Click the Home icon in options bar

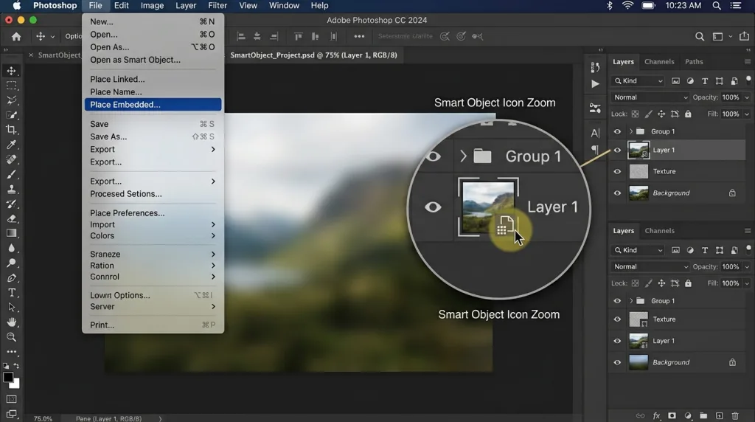point(16,36)
